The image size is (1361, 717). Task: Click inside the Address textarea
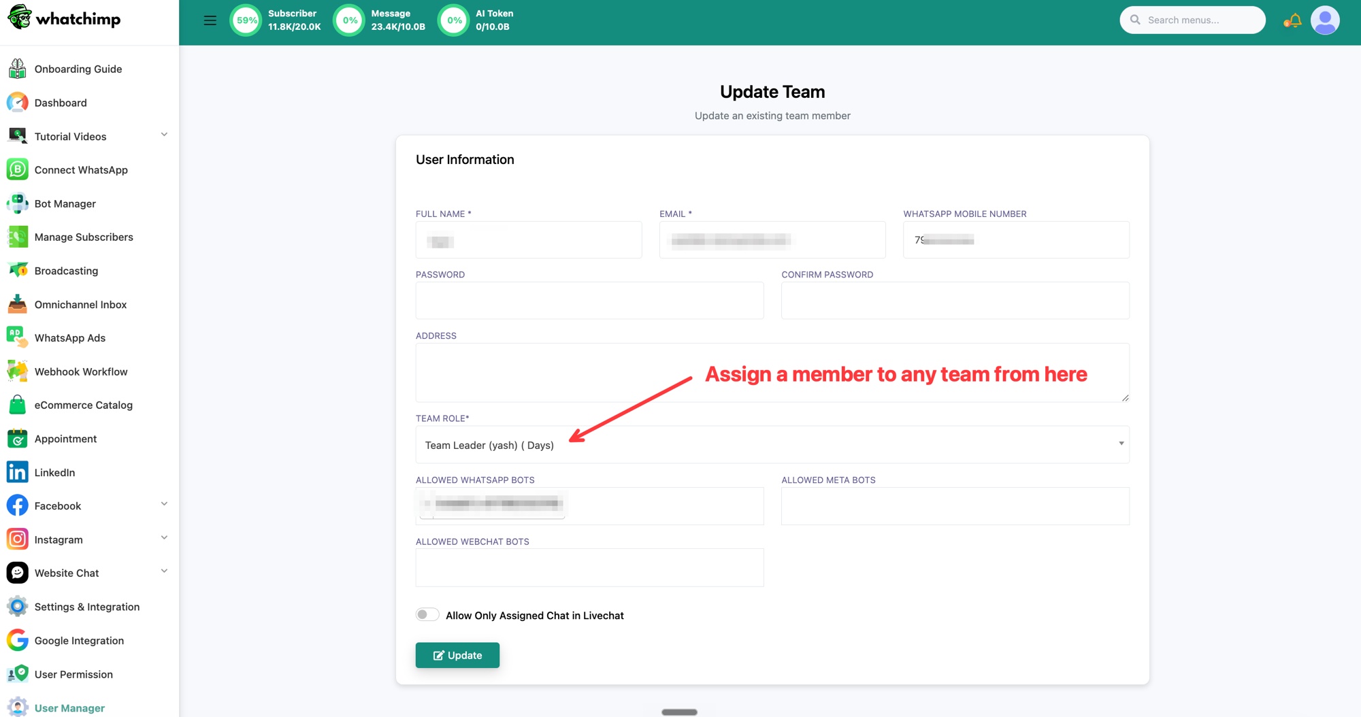(772, 372)
